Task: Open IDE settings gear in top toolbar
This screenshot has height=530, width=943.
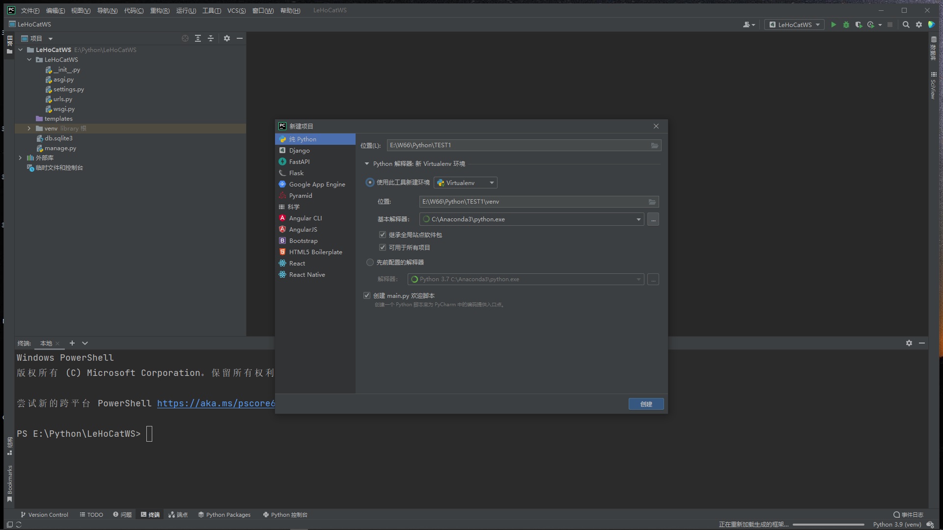Action: [919, 25]
